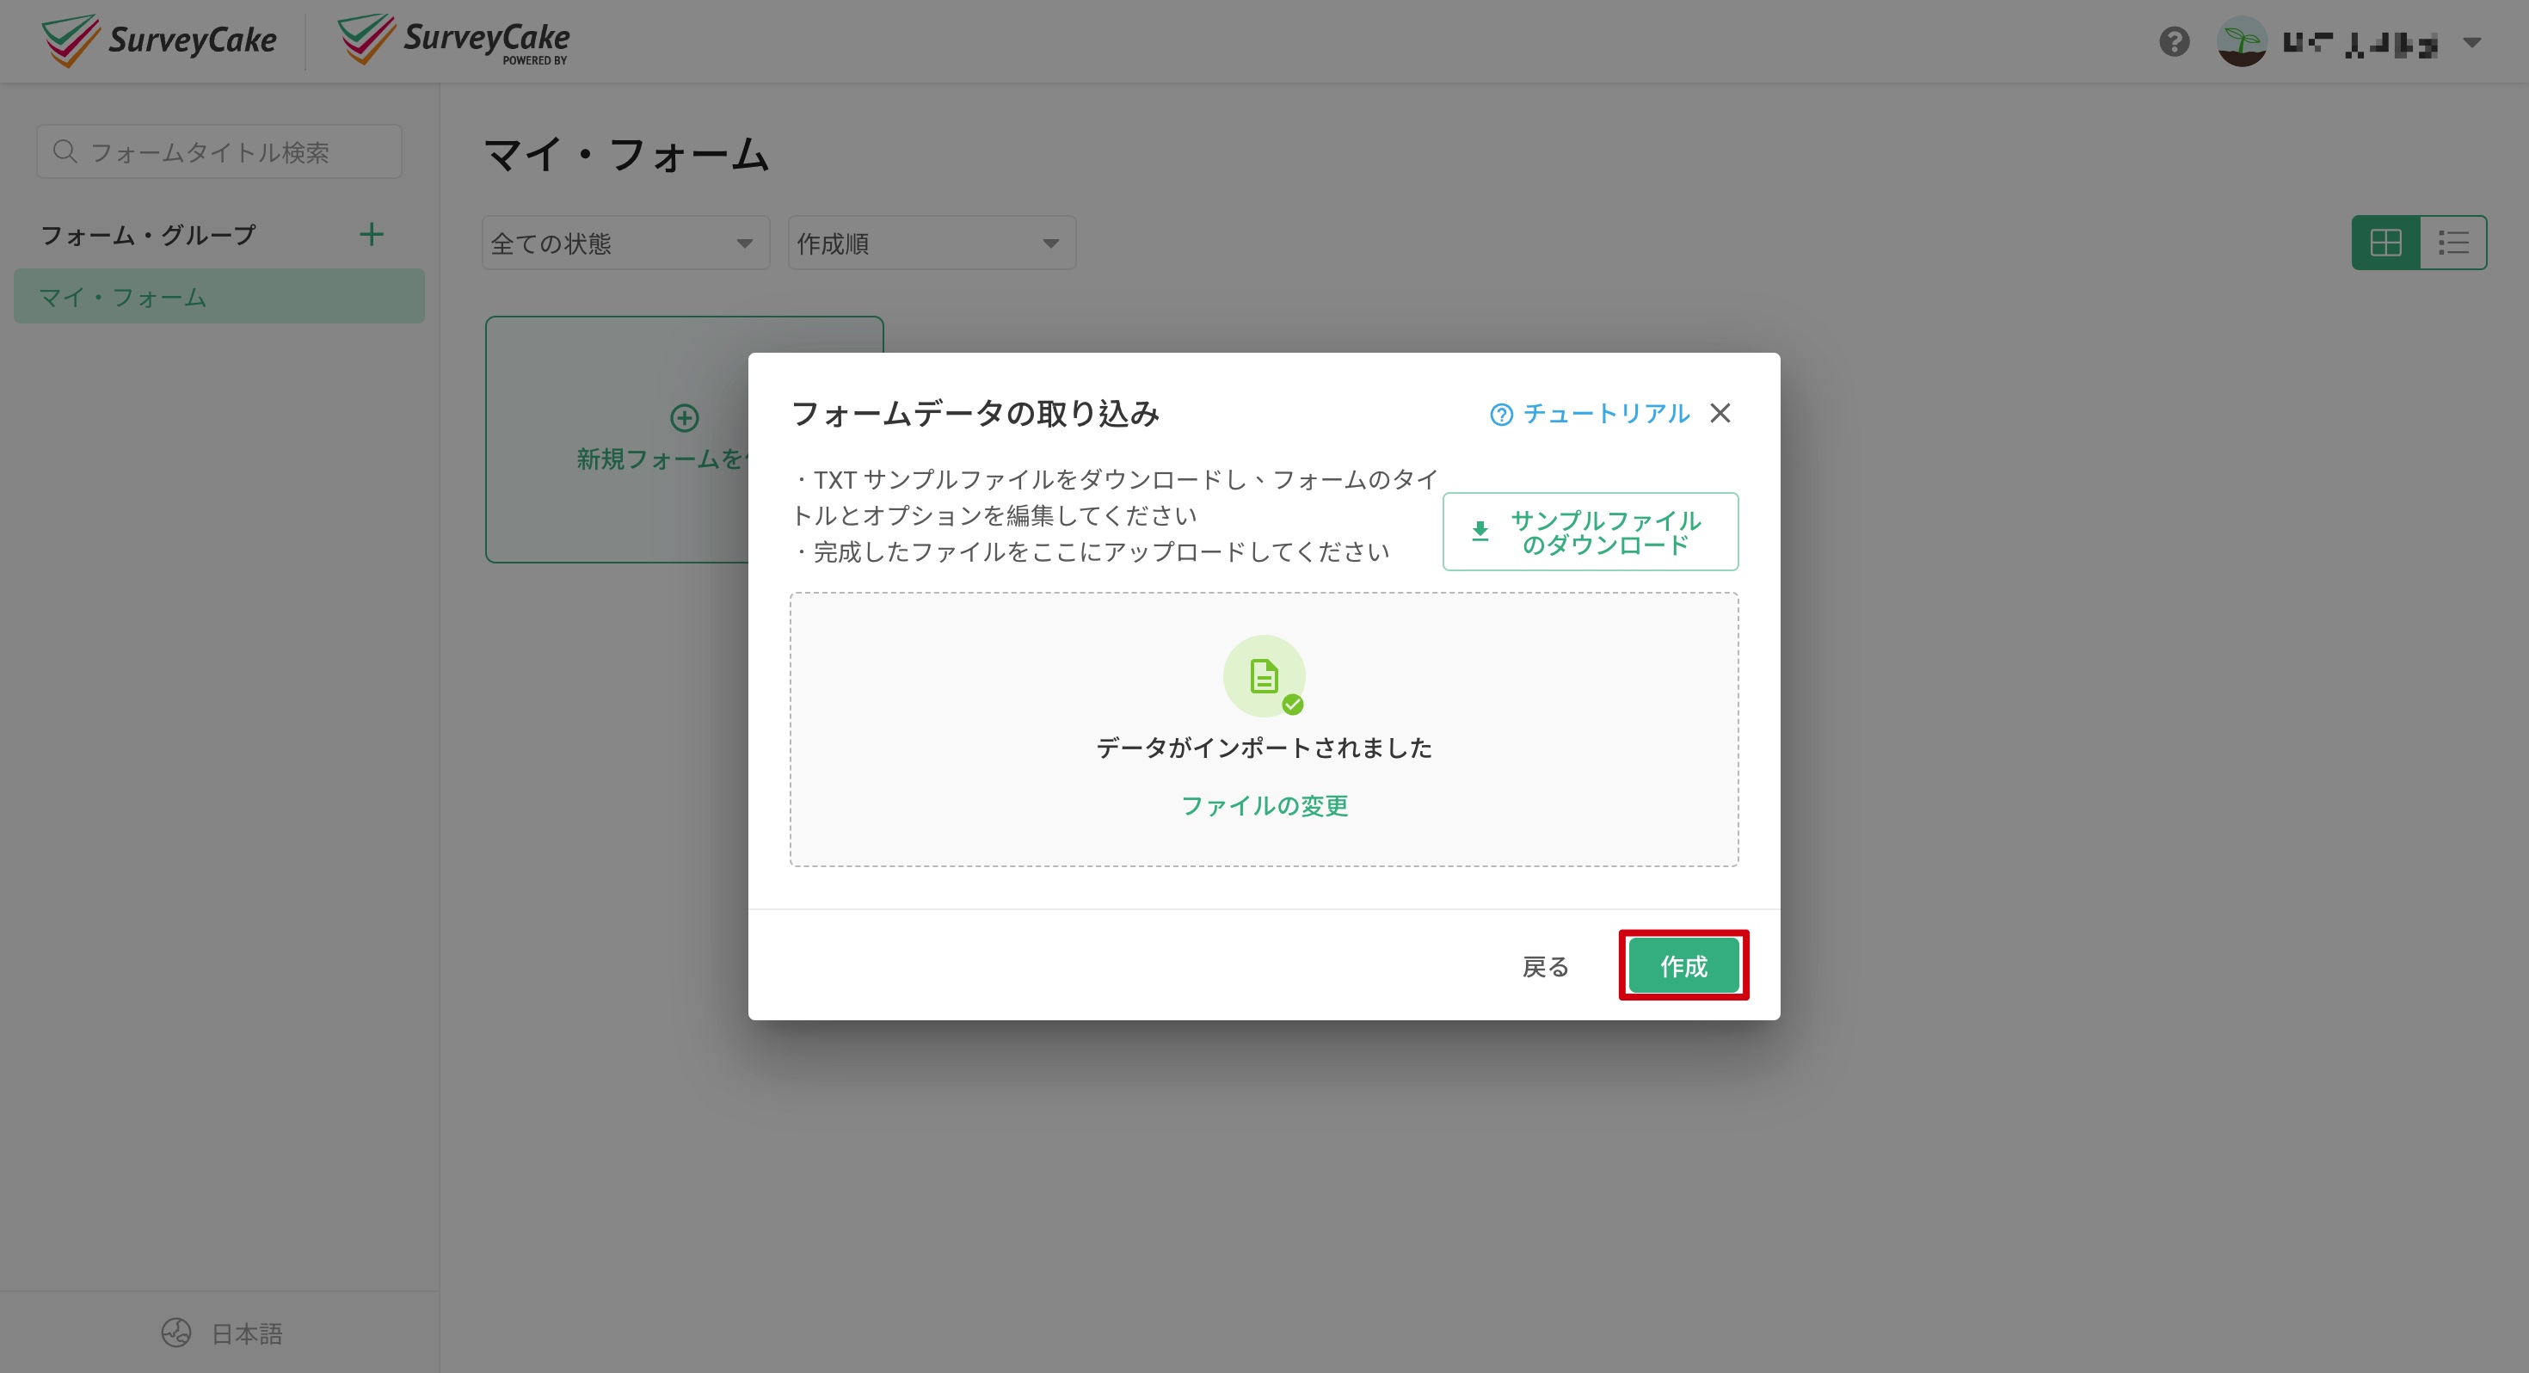Screen dimensions: 2529x1373
Task: Switch to grid view layout
Action: (x=2385, y=242)
